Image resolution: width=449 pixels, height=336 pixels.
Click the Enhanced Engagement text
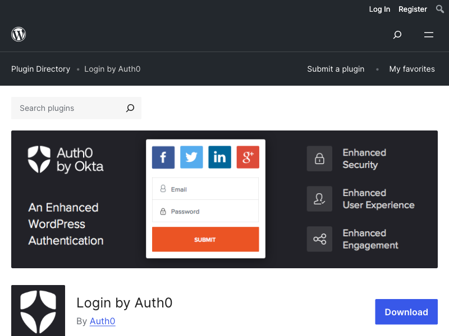370,239
